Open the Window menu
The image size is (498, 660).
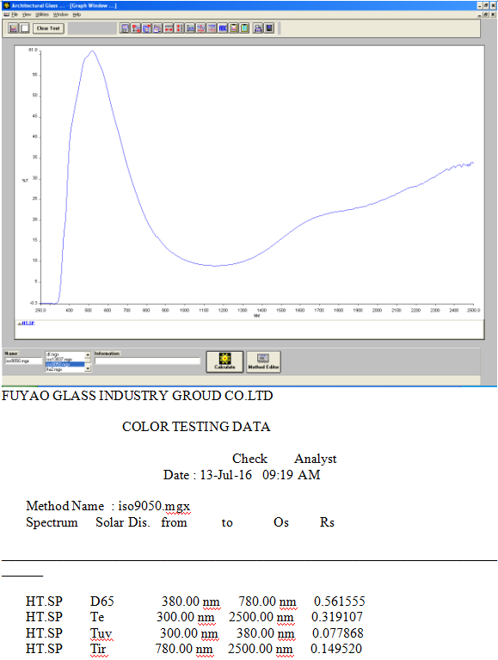tap(60, 15)
